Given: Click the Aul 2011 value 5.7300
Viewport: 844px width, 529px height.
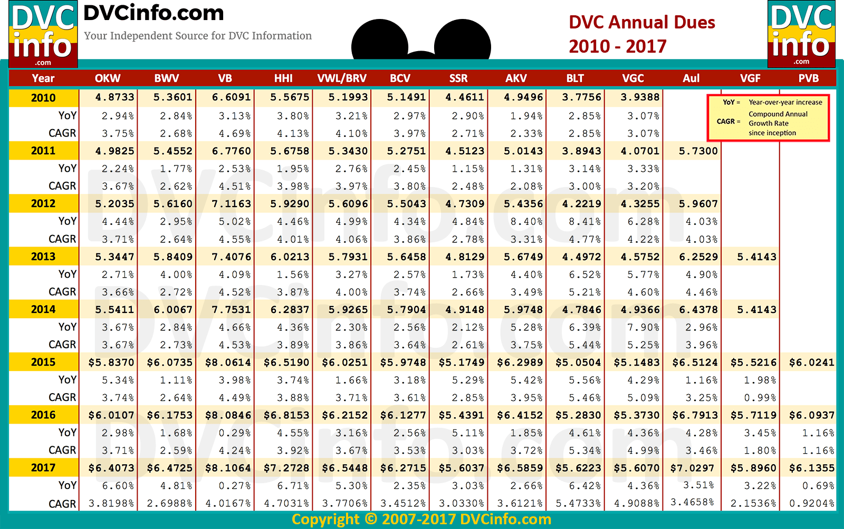Looking at the screenshot, I should point(698,151).
